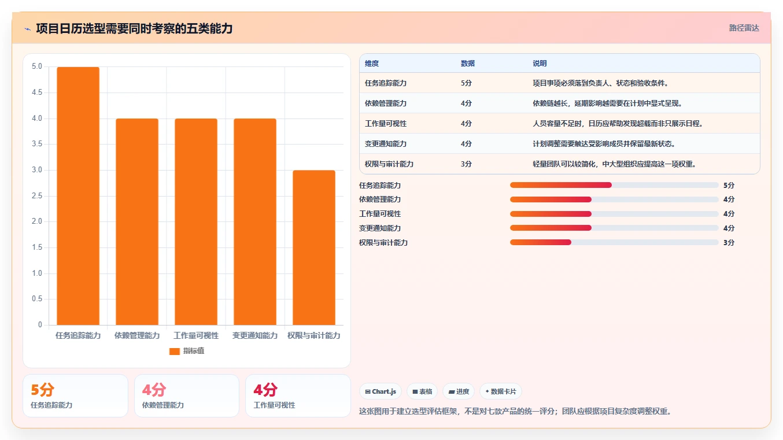Click description starting 计划调整需要触达
The image size is (783, 440).
pyautogui.click(x=606, y=144)
